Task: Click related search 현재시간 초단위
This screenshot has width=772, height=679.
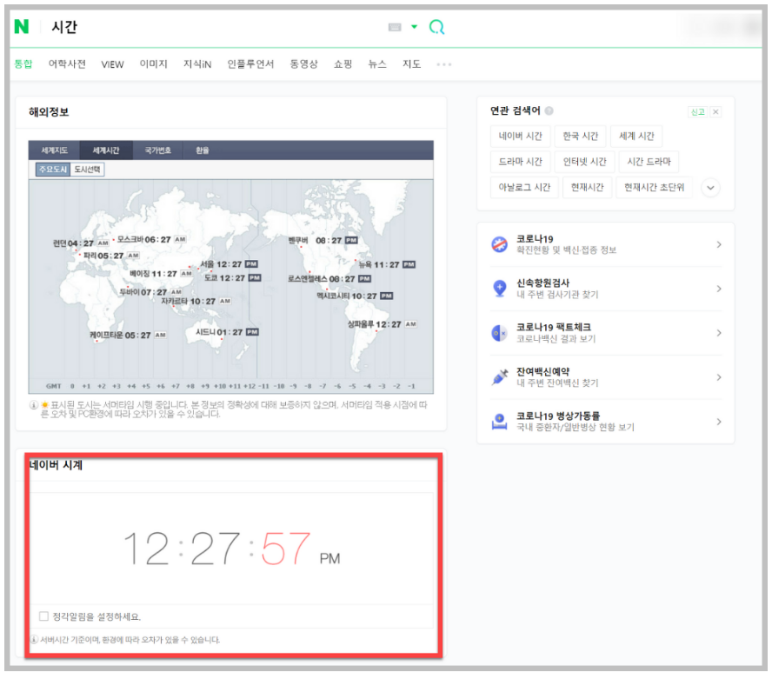Action: 654,187
